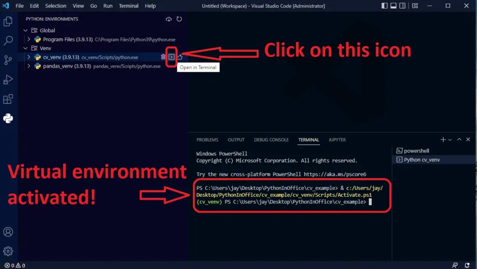Image resolution: width=477 pixels, height=269 pixels.
Task: Click the thumbs-up icon on cv_venv row
Action: tap(180, 57)
